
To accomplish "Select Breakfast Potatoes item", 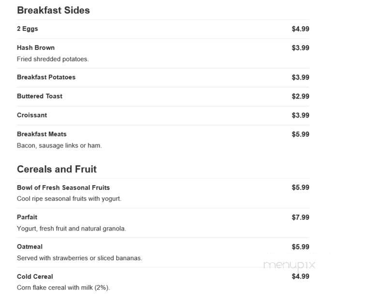I will (x=46, y=77).
